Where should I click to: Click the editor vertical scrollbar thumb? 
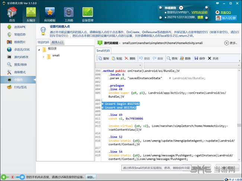coord(239,125)
